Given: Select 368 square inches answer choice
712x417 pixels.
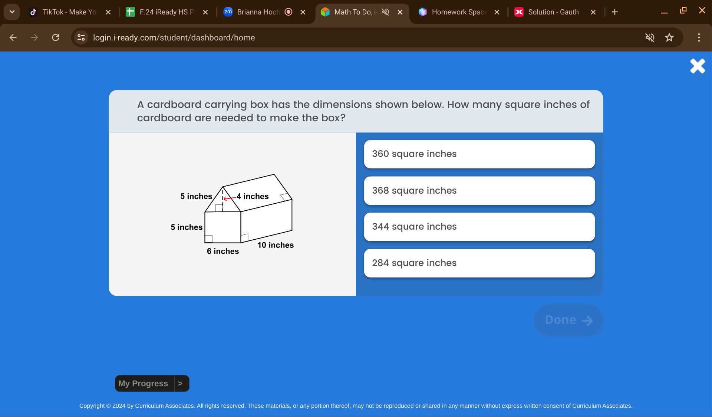Looking at the screenshot, I should pos(479,190).
